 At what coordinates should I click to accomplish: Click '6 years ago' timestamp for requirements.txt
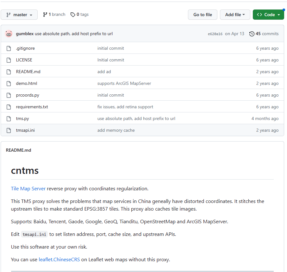(x=267, y=107)
